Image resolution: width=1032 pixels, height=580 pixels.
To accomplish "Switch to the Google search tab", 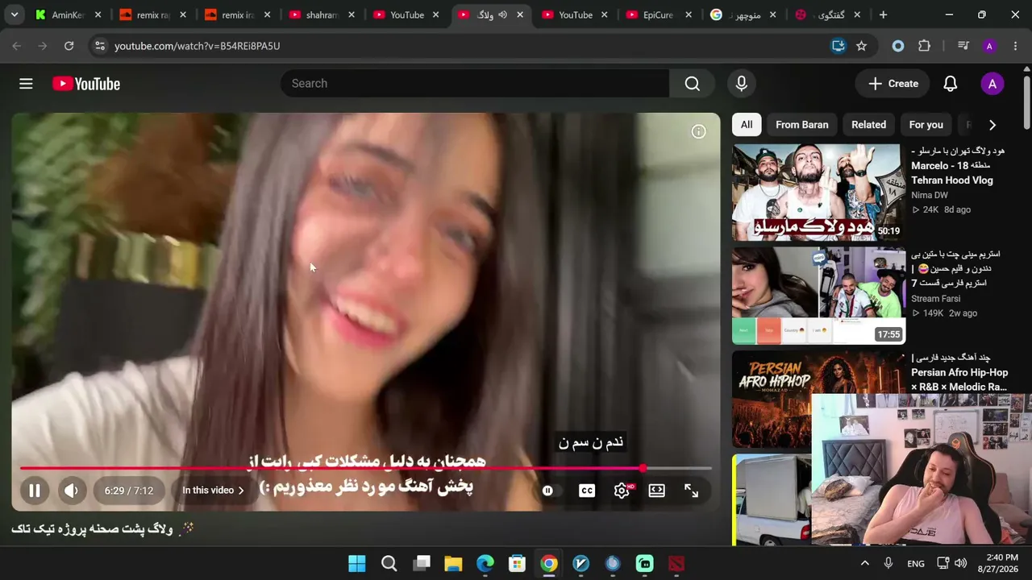I will coord(743,14).
